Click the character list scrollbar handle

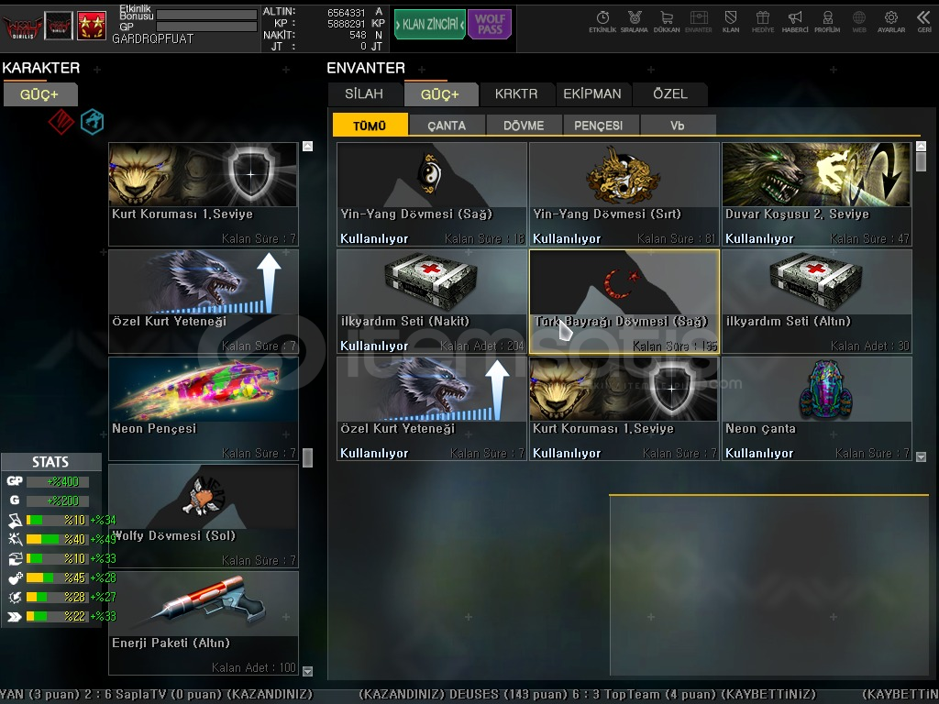pyautogui.click(x=308, y=458)
